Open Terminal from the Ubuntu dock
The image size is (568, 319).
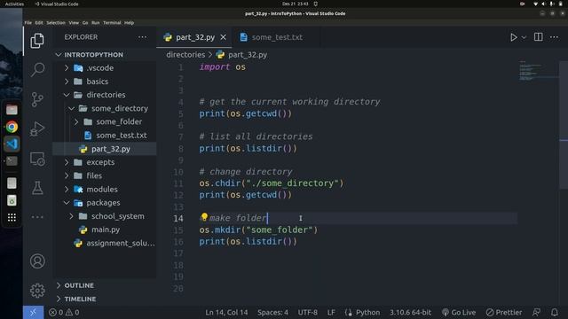[12, 161]
